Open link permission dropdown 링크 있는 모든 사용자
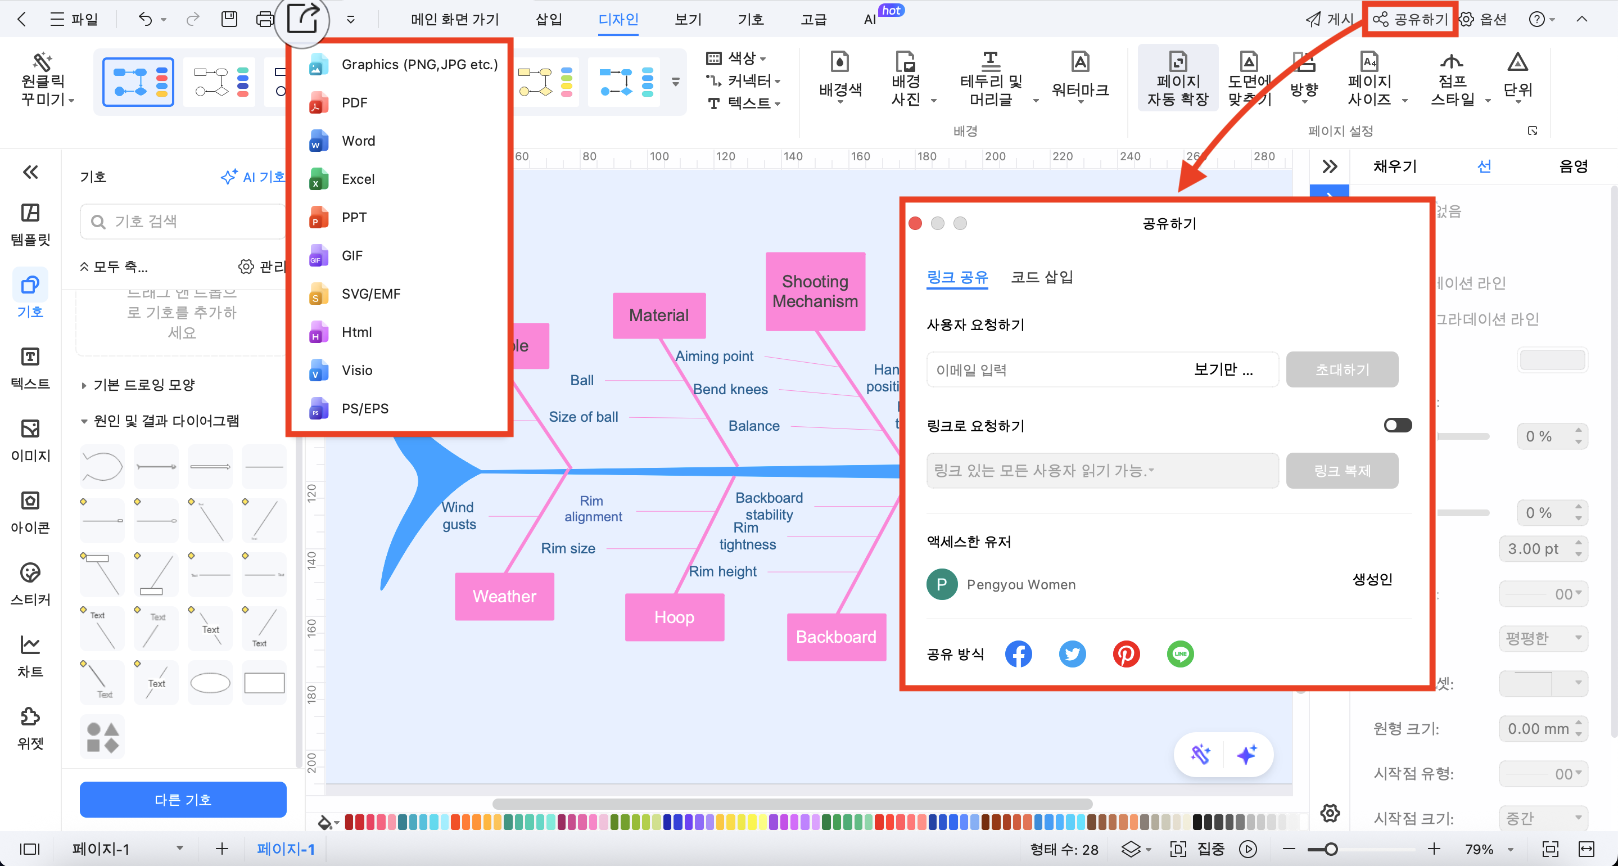This screenshot has height=866, width=1618. pos(1102,471)
